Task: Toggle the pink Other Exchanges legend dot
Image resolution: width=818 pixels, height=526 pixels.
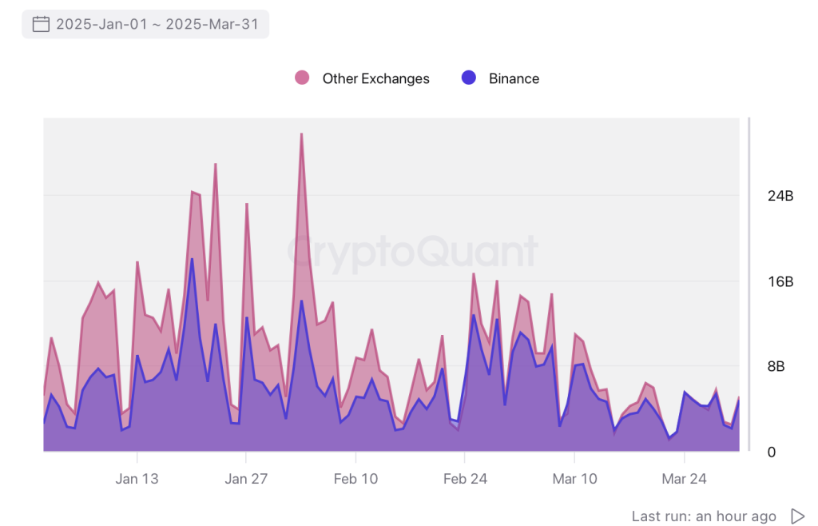Action: [302, 78]
